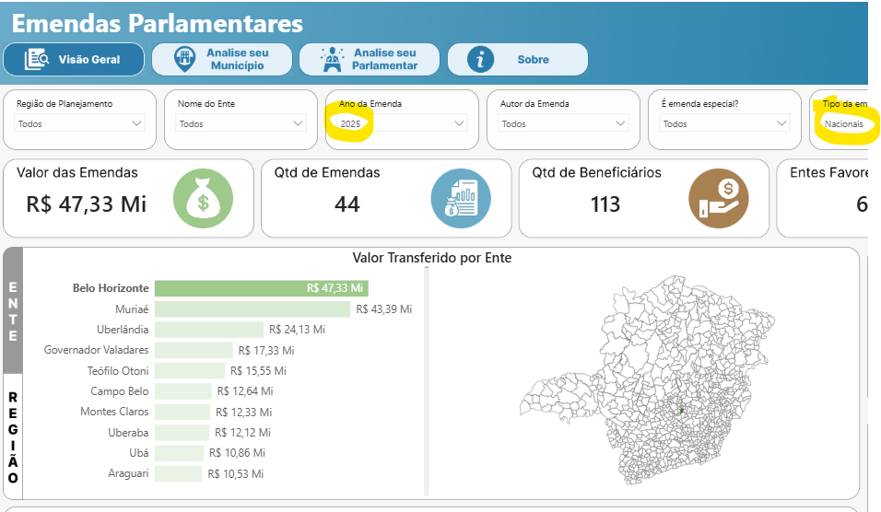This screenshot has width=881, height=512.
Task: Expand the Autor da Emenda filter
Action: [x=564, y=123]
